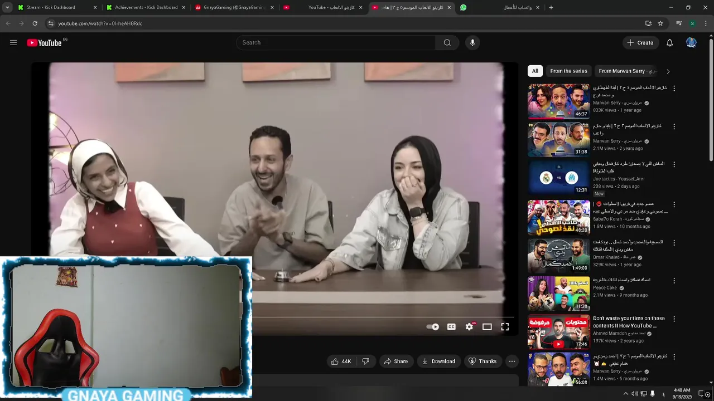Open the taskbar network icon
714x401 pixels.
(644, 394)
